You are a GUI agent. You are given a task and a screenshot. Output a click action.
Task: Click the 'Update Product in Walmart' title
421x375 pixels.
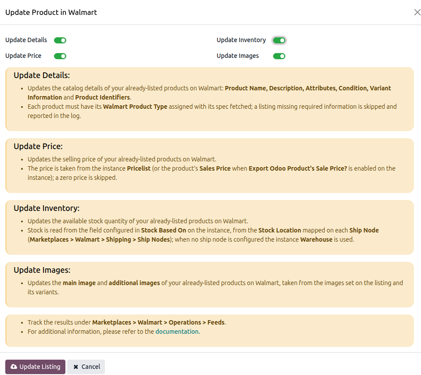tap(51, 12)
